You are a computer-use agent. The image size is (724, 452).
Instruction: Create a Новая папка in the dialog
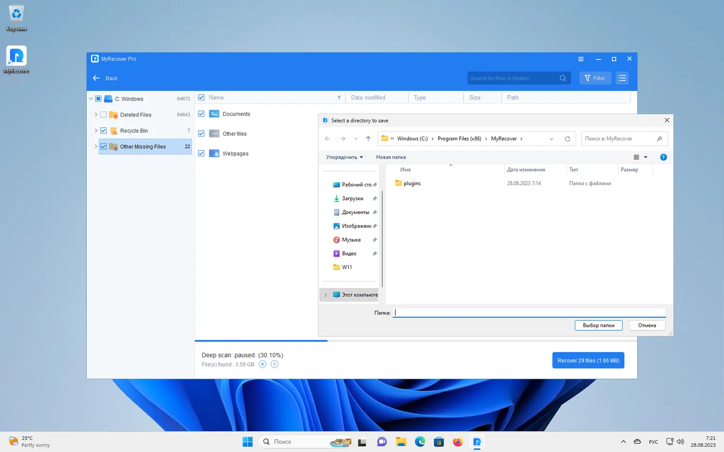pos(390,157)
